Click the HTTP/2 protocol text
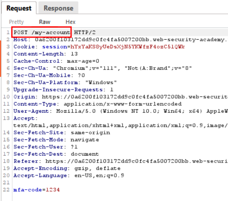The height and width of the screenshot is (201, 228). pyautogui.click(x=85, y=32)
